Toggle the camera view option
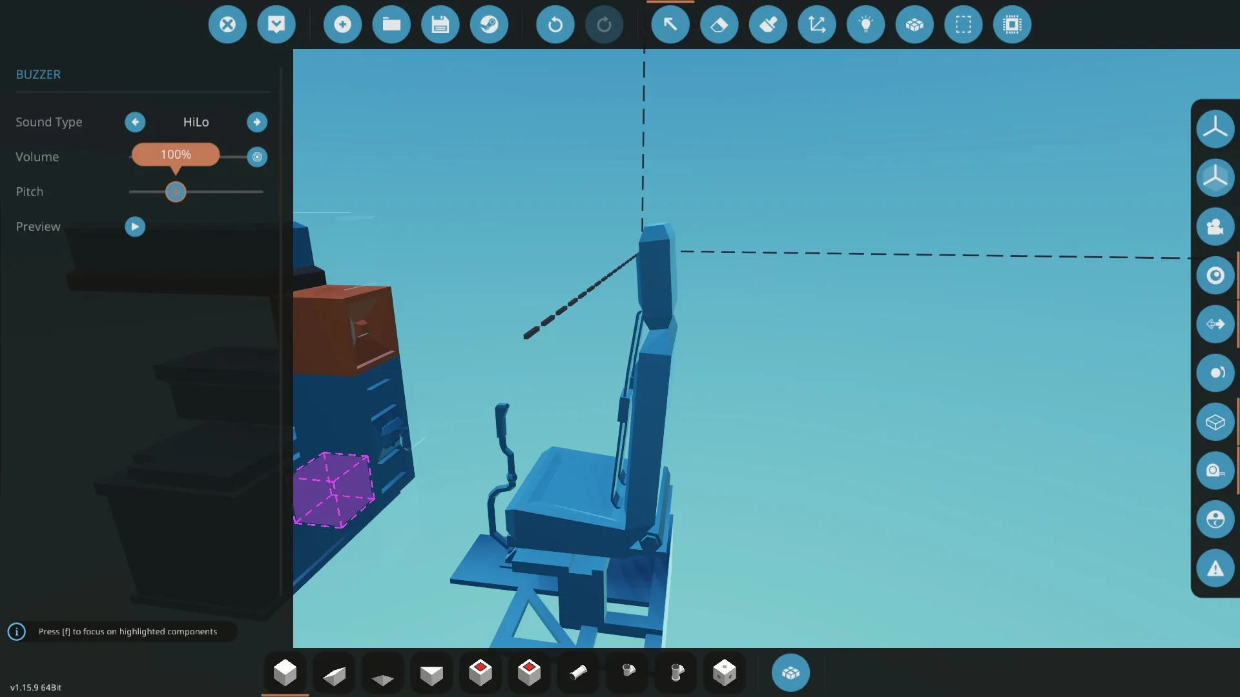Image resolution: width=1240 pixels, height=697 pixels. [1215, 227]
